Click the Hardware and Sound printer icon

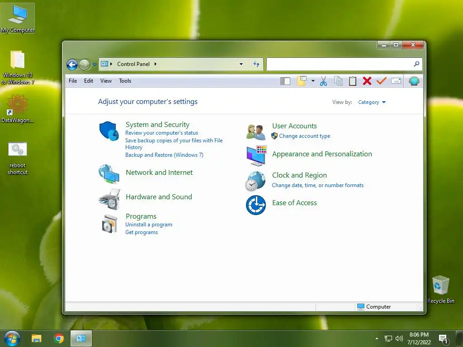(109, 199)
